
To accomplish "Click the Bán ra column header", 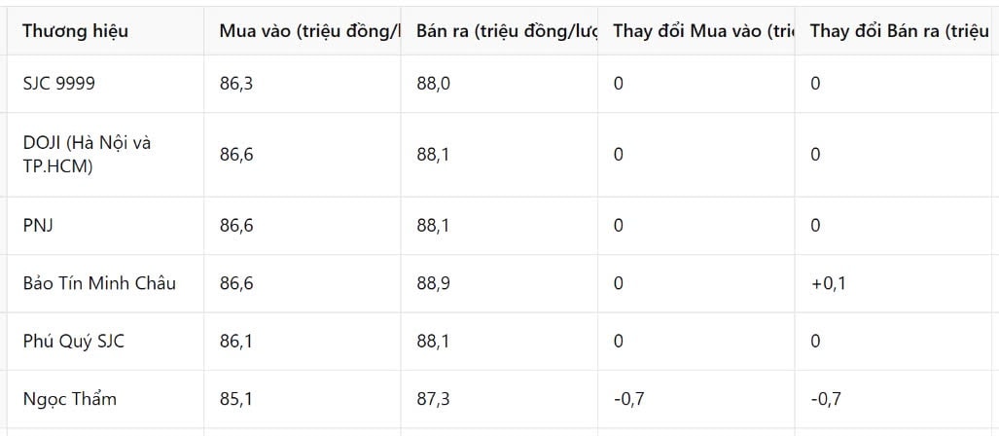I will pyautogui.click(x=507, y=31).
